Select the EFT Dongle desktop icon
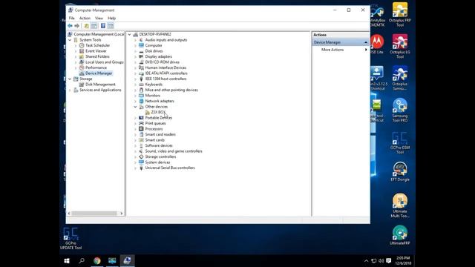475x267 pixels. [x=400, y=171]
